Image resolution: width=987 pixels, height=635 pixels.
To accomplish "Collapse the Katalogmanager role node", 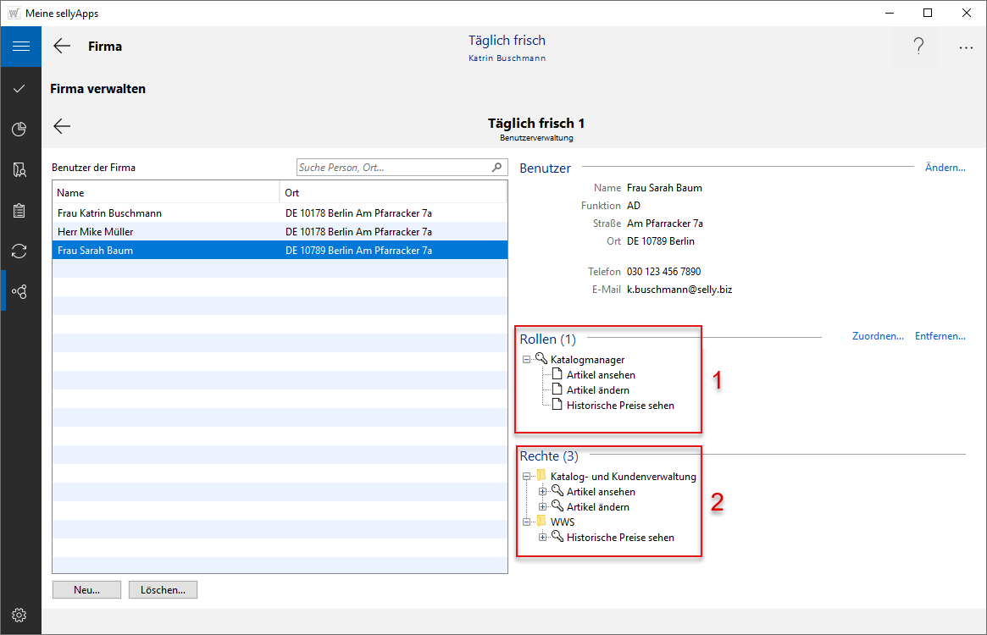I will click(527, 360).
